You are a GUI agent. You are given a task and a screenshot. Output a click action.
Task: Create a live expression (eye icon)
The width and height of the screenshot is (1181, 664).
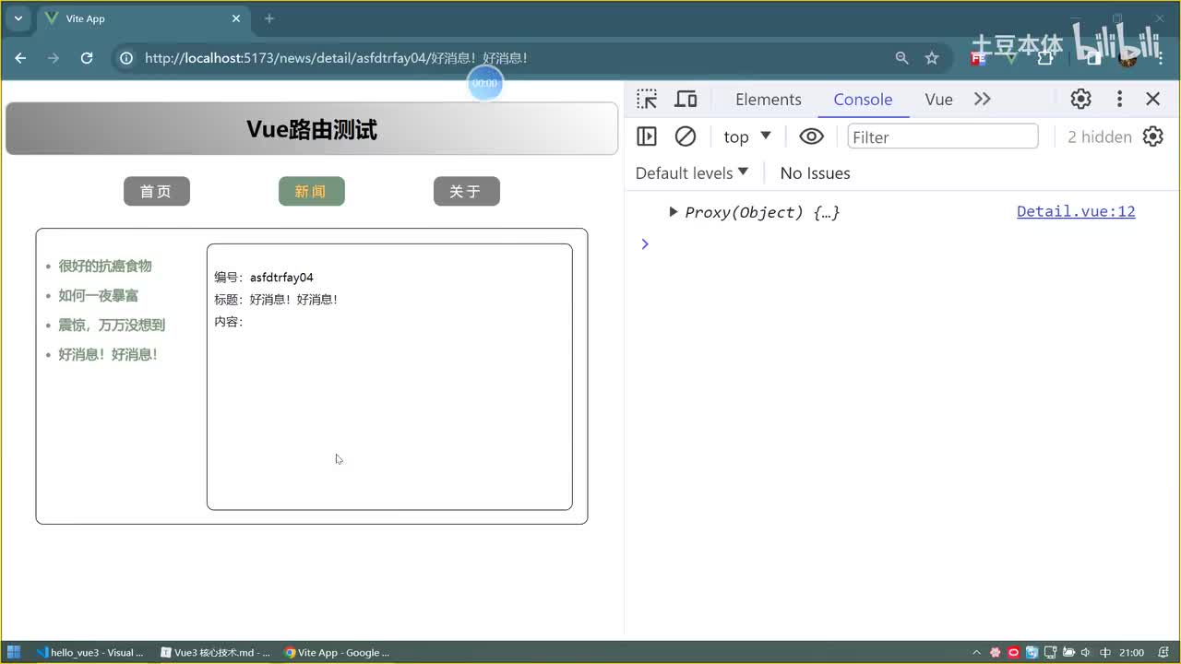coord(811,136)
